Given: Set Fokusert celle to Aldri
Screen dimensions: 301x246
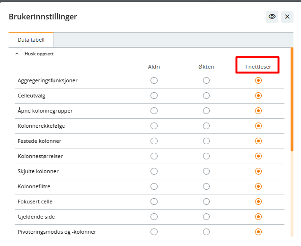Looking at the screenshot, I should pos(154,202).
